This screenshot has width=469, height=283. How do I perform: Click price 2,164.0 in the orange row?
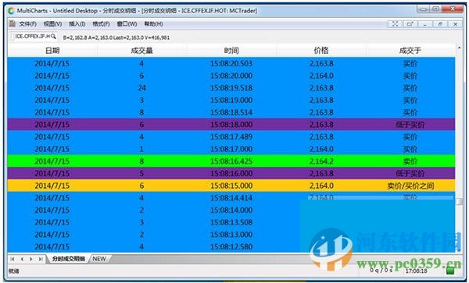click(x=321, y=186)
